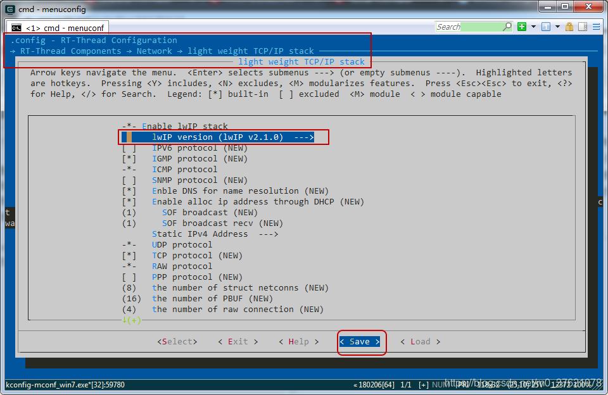Click the < Load > button

tap(421, 341)
